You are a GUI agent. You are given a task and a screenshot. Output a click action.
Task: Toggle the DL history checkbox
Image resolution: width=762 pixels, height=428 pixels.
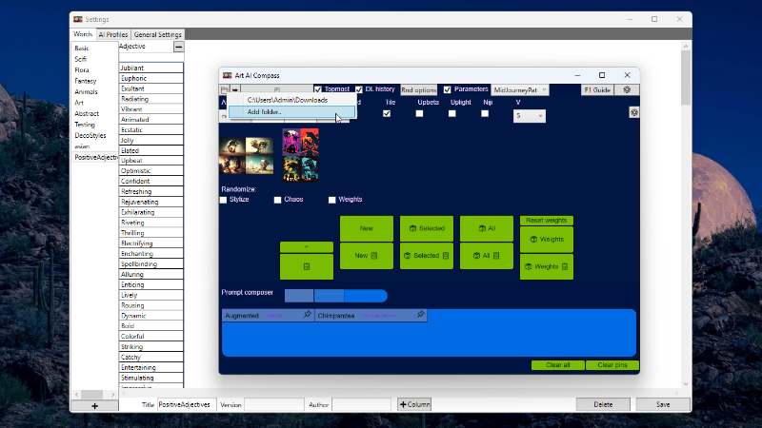(x=359, y=90)
